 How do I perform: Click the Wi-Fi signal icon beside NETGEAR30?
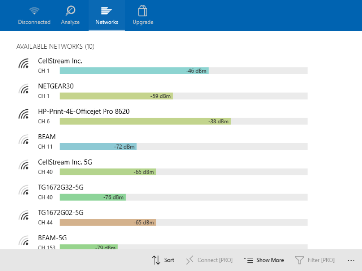pyautogui.click(x=24, y=89)
